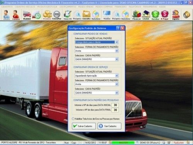The image size is (193, 145).
Task: Click the status bar icon left of MASTER
Action: pos(110,143)
